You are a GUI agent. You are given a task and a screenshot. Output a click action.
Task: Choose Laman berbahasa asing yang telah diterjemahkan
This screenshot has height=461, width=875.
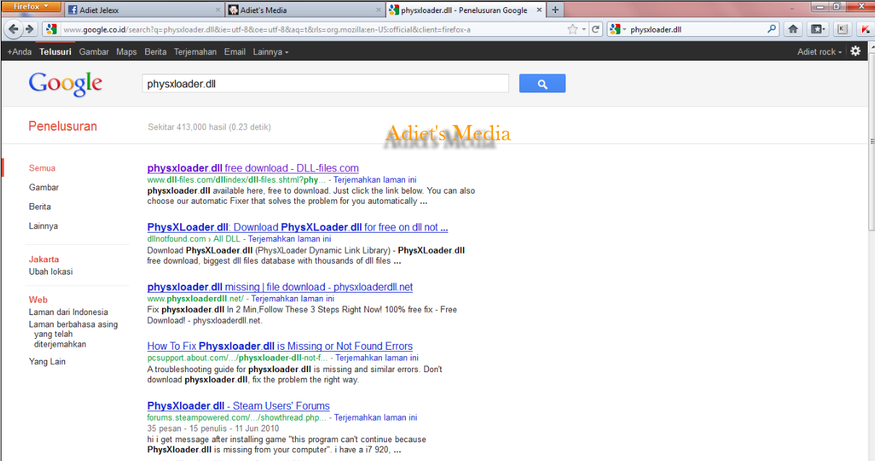coord(73,335)
